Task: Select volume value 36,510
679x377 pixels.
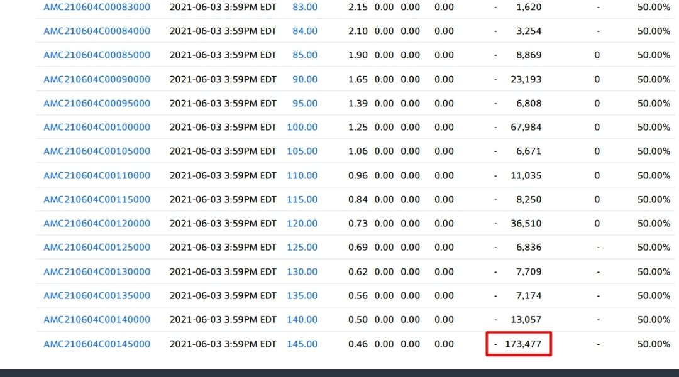Action: pyautogui.click(x=526, y=223)
